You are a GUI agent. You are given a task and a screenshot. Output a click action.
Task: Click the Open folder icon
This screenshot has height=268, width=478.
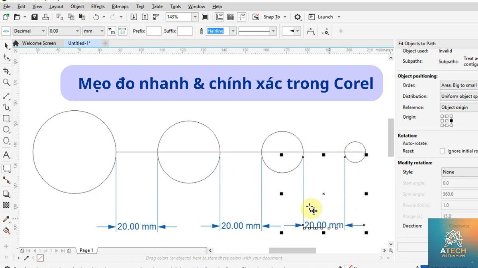[17, 17]
